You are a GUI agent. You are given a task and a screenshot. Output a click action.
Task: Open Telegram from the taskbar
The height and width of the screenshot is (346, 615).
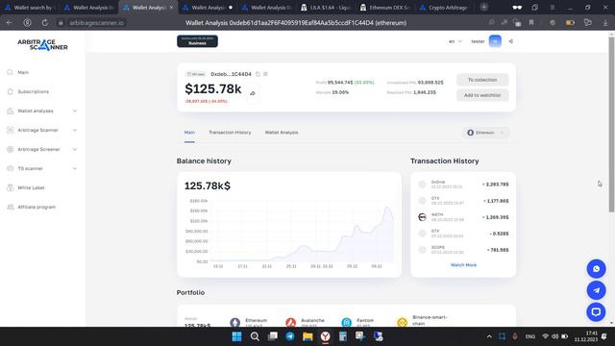tap(290, 336)
